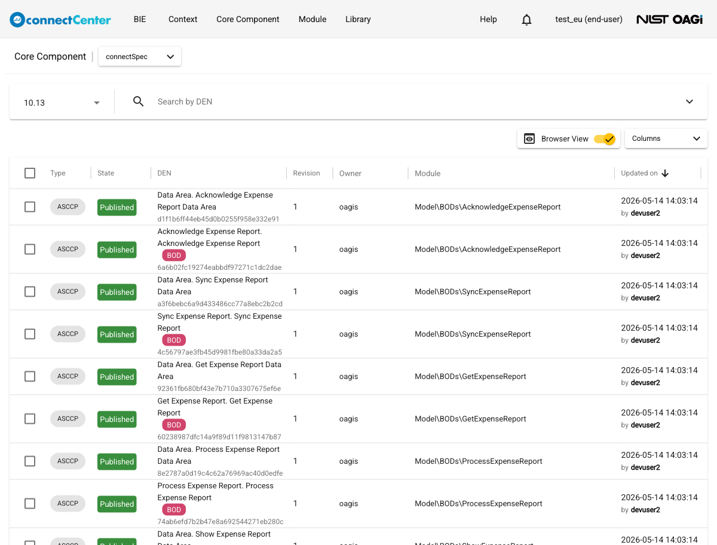Click Model\BODs\GetExpenseReport in the Data Area row
Screen dimensions: 717x545
(470, 377)
